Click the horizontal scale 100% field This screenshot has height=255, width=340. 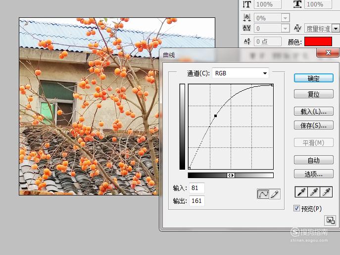pos(318,4)
